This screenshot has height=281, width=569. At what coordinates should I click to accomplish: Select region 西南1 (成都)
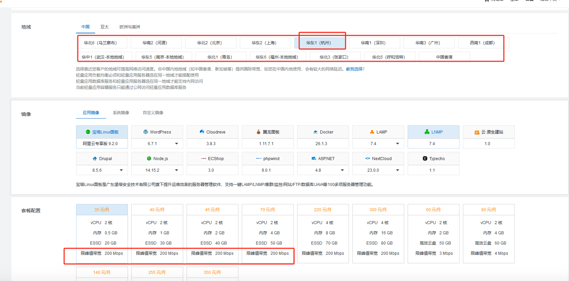coord(484,43)
